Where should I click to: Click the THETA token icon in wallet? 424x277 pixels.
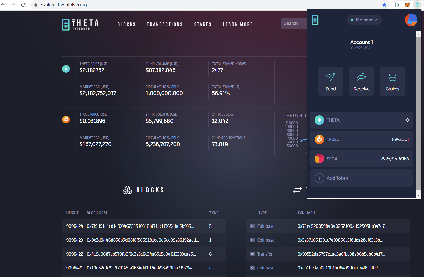(x=319, y=120)
